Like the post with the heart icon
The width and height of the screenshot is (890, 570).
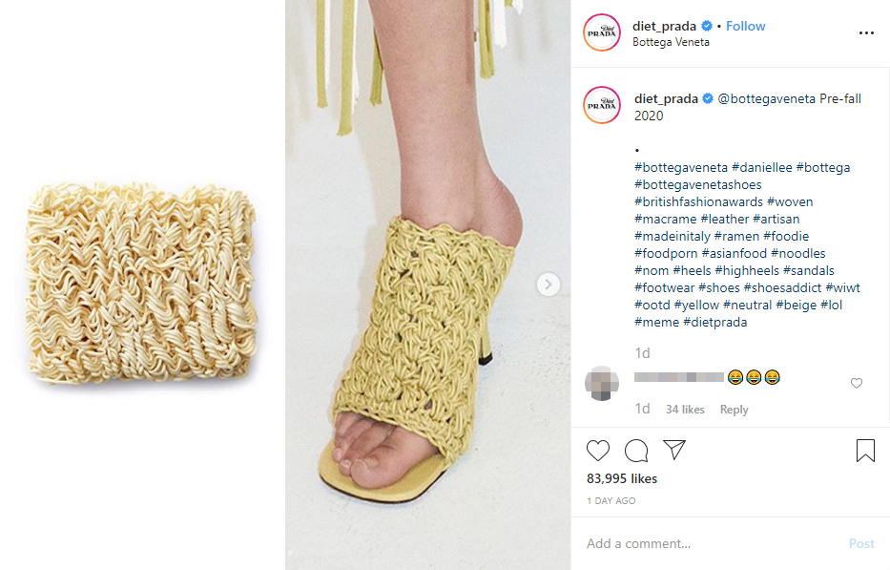pos(598,451)
